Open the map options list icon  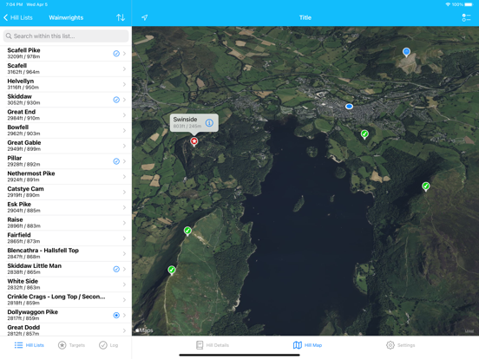point(466,17)
